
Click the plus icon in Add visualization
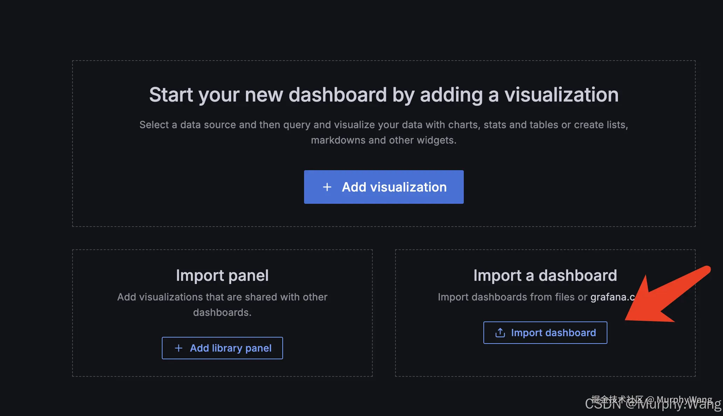click(327, 187)
